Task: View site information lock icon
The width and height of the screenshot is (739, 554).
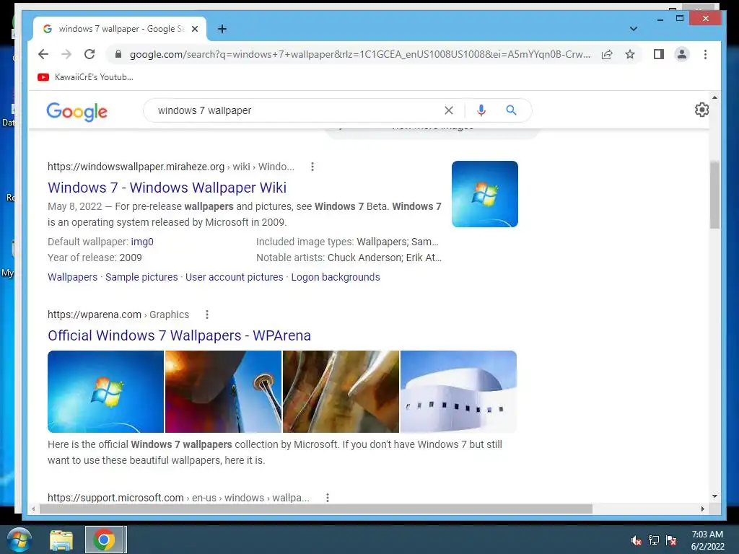Action: 118,54
